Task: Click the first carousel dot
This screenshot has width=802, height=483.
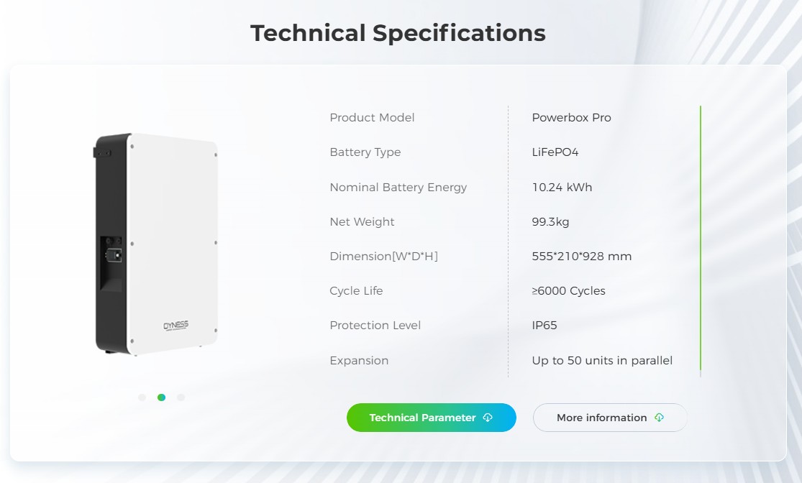Action: tap(142, 397)
